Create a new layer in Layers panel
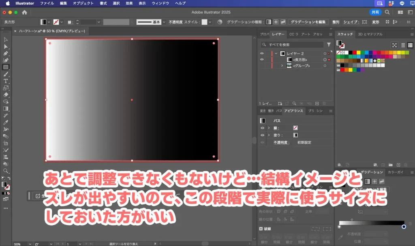 click(317, 104)
